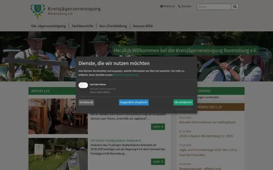Click the AKTUELLES section header
273x170 pixels.
tap(52, 91)
